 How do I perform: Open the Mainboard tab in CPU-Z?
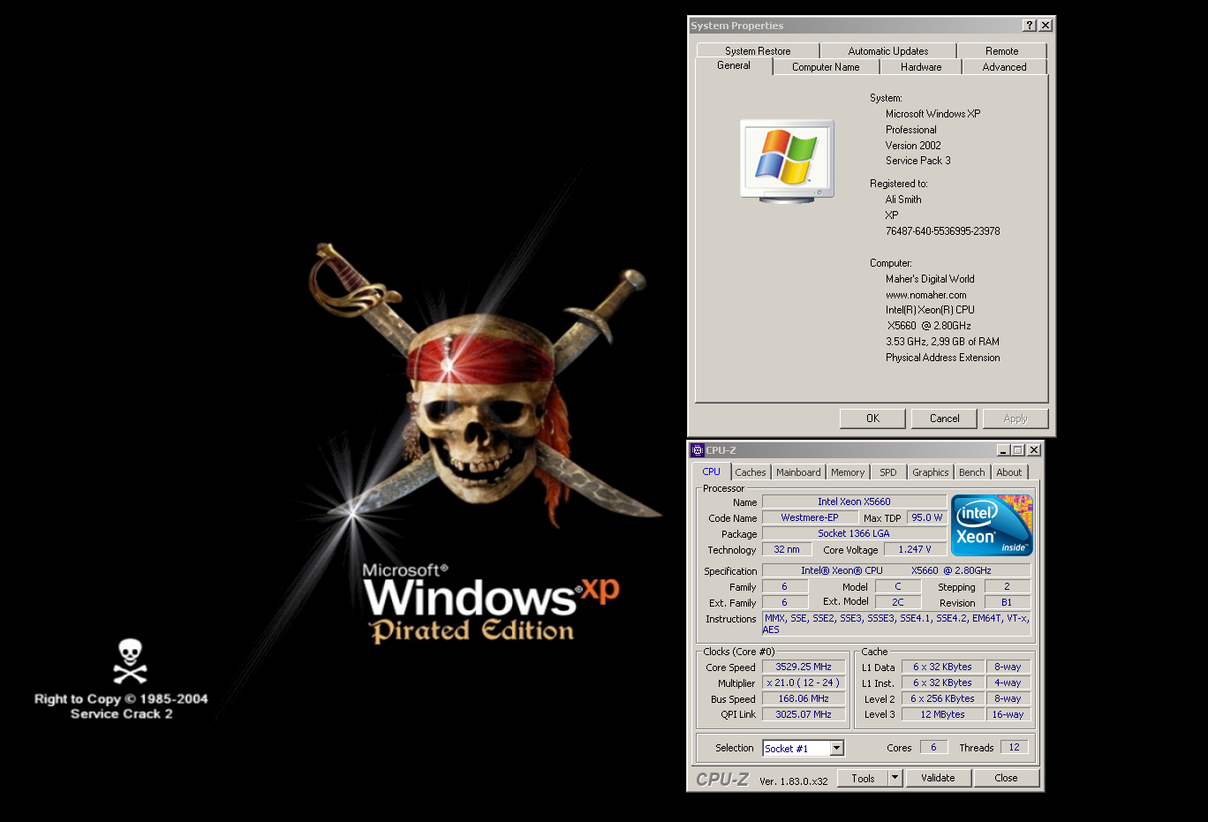click(x=798, y=472)
